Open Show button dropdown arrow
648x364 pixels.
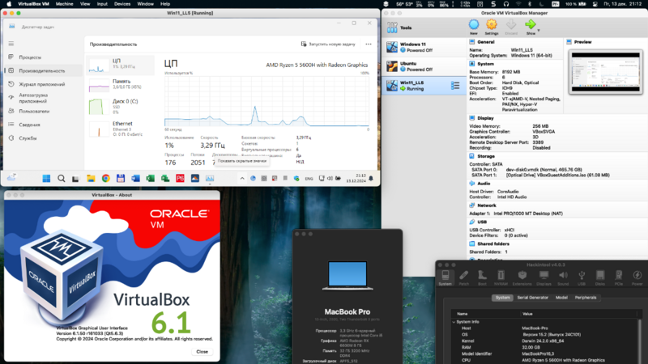539,31
